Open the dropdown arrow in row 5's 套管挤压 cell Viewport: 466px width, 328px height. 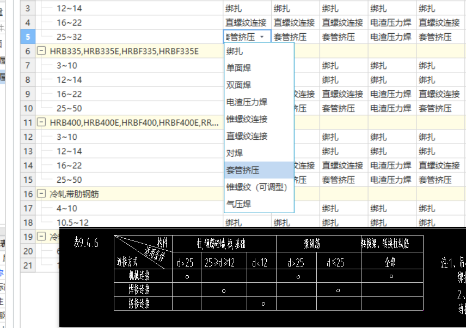(x=262, y=37)
